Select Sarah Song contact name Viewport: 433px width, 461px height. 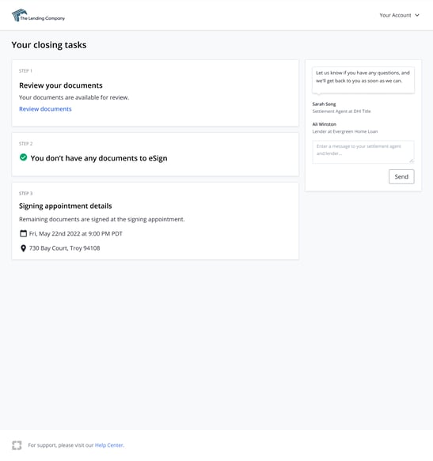coord(324,104)
